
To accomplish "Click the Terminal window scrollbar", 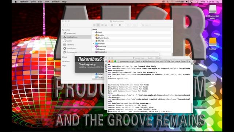I will (192, 107).
